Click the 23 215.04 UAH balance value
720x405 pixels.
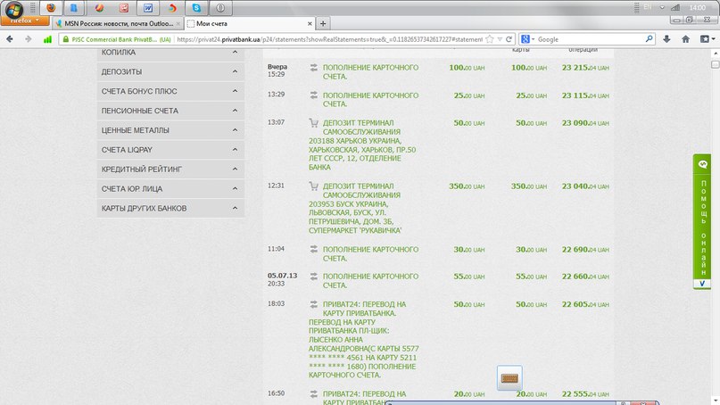(585, 68)
